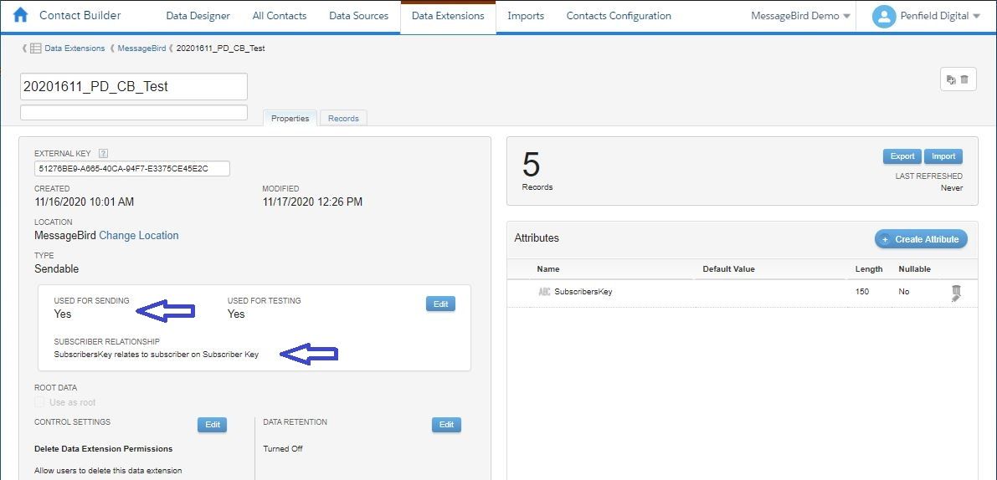Edit the sending and testing settings
Image resolution: width=997 pixels, height=480 pixels.
(x=440, y=304)
